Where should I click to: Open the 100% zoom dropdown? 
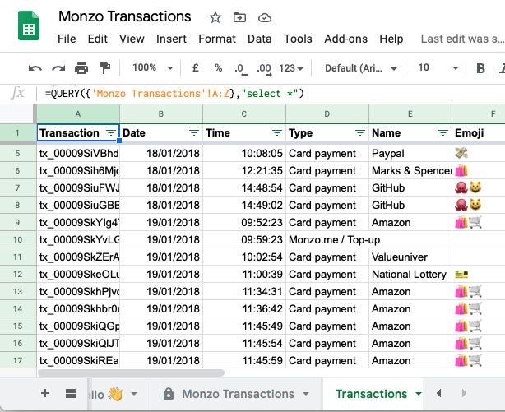[x=153, y=68]
